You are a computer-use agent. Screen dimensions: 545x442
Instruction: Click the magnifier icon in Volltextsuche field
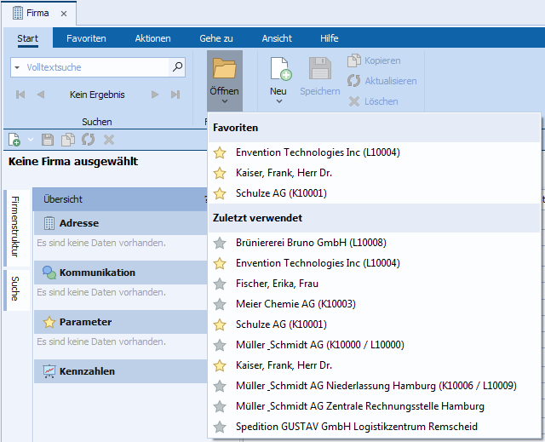click(177, 66)
